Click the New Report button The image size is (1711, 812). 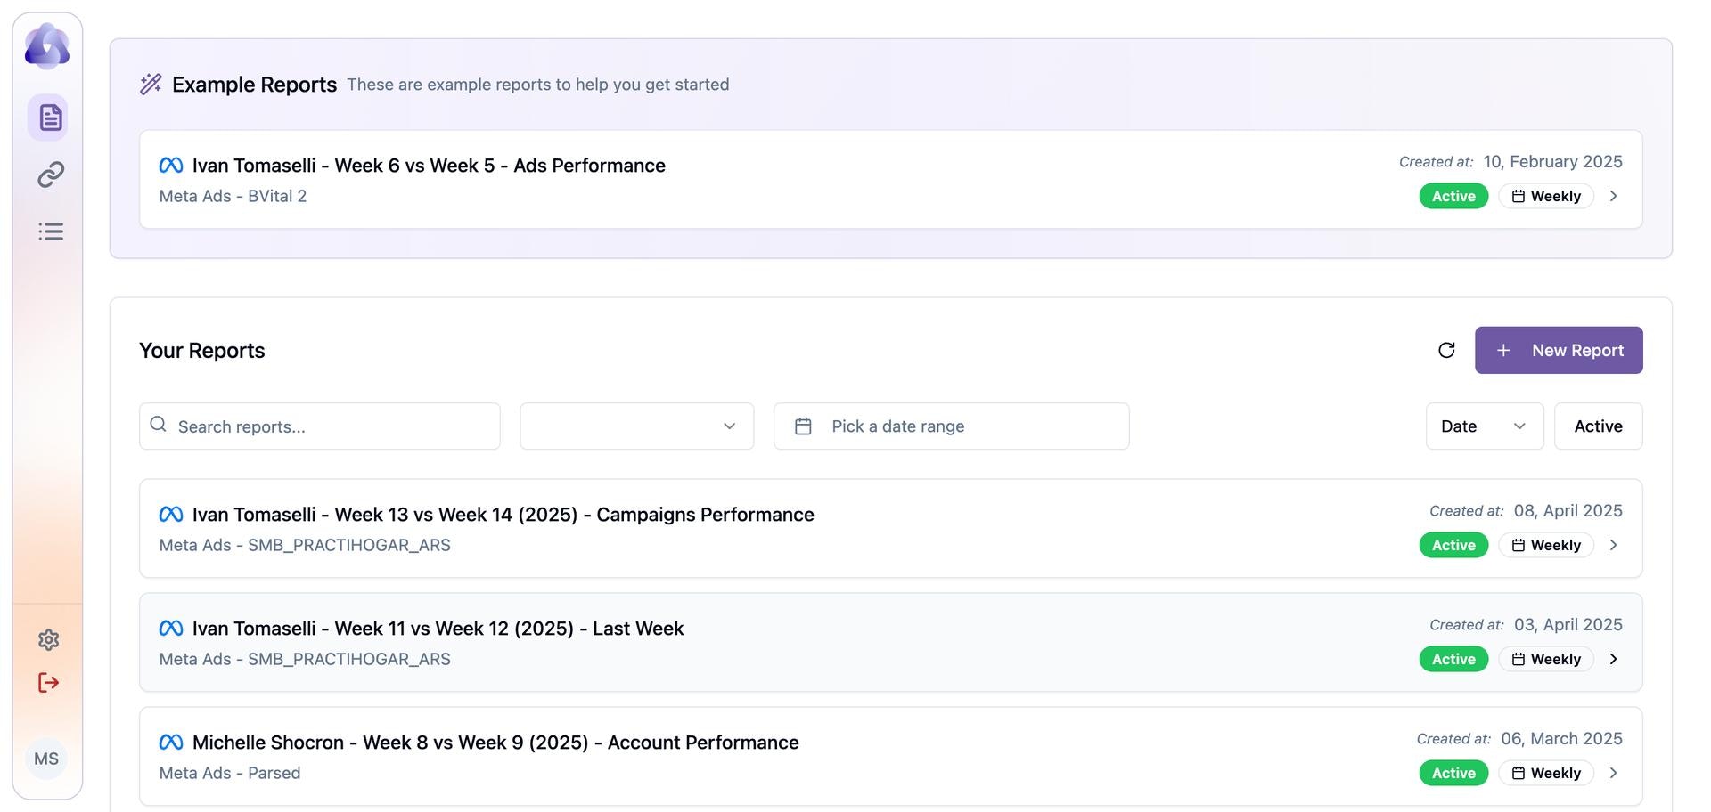click(1558, 350)
